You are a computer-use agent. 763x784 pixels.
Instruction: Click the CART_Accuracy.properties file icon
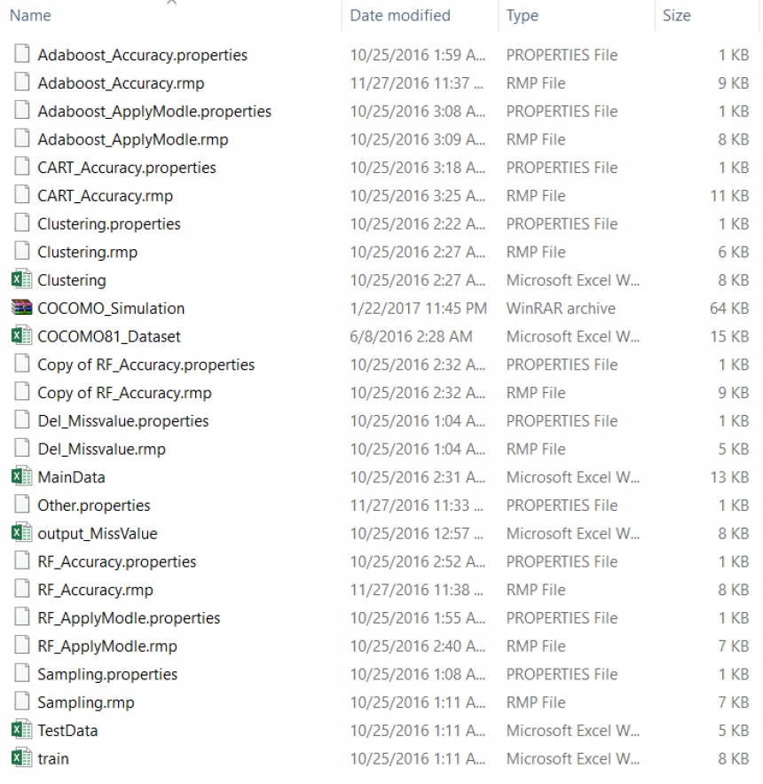point(21,166)
